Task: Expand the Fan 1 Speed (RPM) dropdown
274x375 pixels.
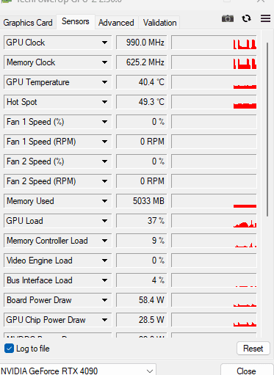Action: tap(104, 142)
